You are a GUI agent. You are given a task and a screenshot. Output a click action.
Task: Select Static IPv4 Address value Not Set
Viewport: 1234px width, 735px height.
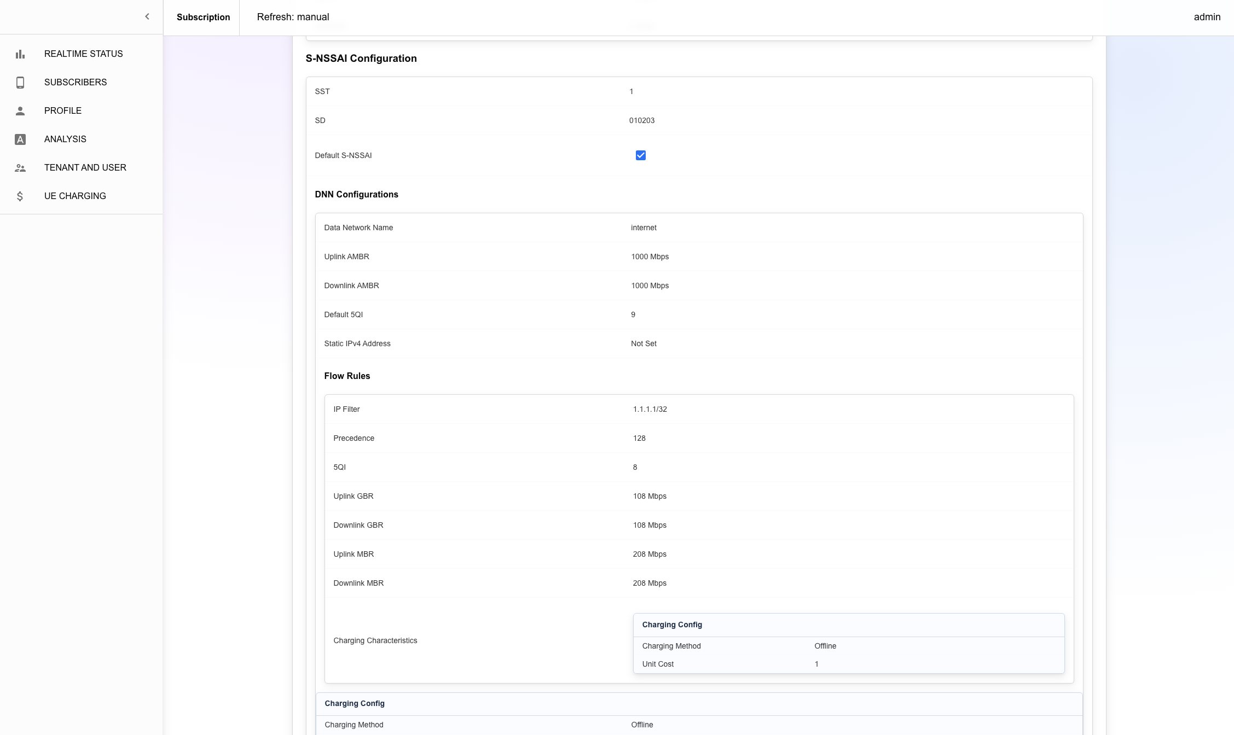point(644,343)
